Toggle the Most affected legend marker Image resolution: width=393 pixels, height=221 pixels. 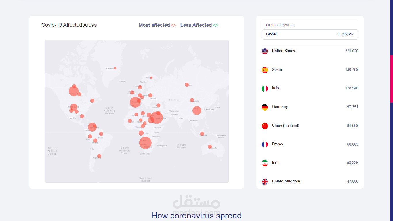click(x=173, y=25)
